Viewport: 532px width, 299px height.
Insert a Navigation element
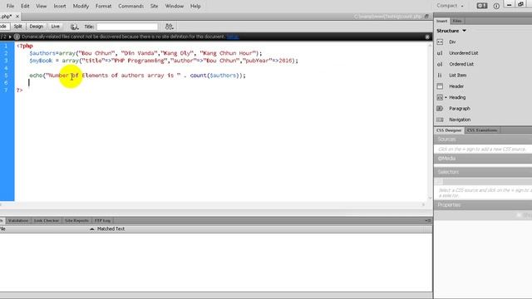pos(460,120)
